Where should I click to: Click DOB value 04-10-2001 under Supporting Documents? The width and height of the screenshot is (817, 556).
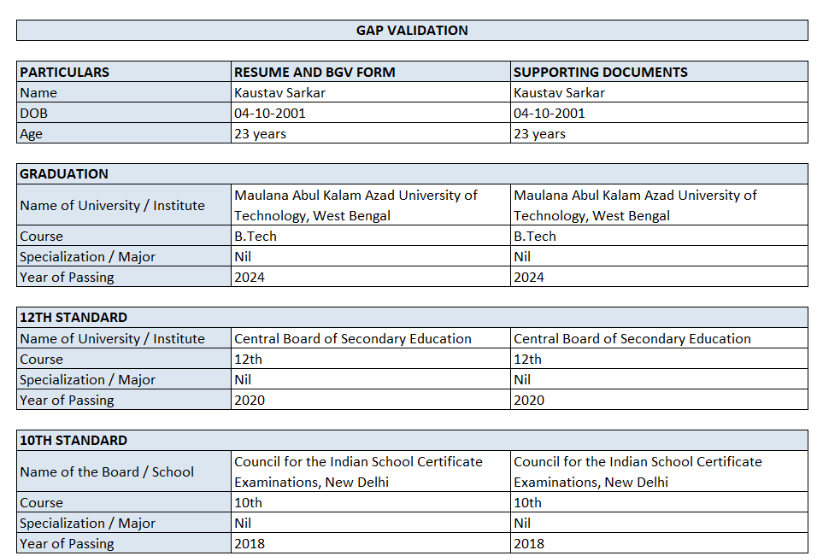[x=550, y=114]
